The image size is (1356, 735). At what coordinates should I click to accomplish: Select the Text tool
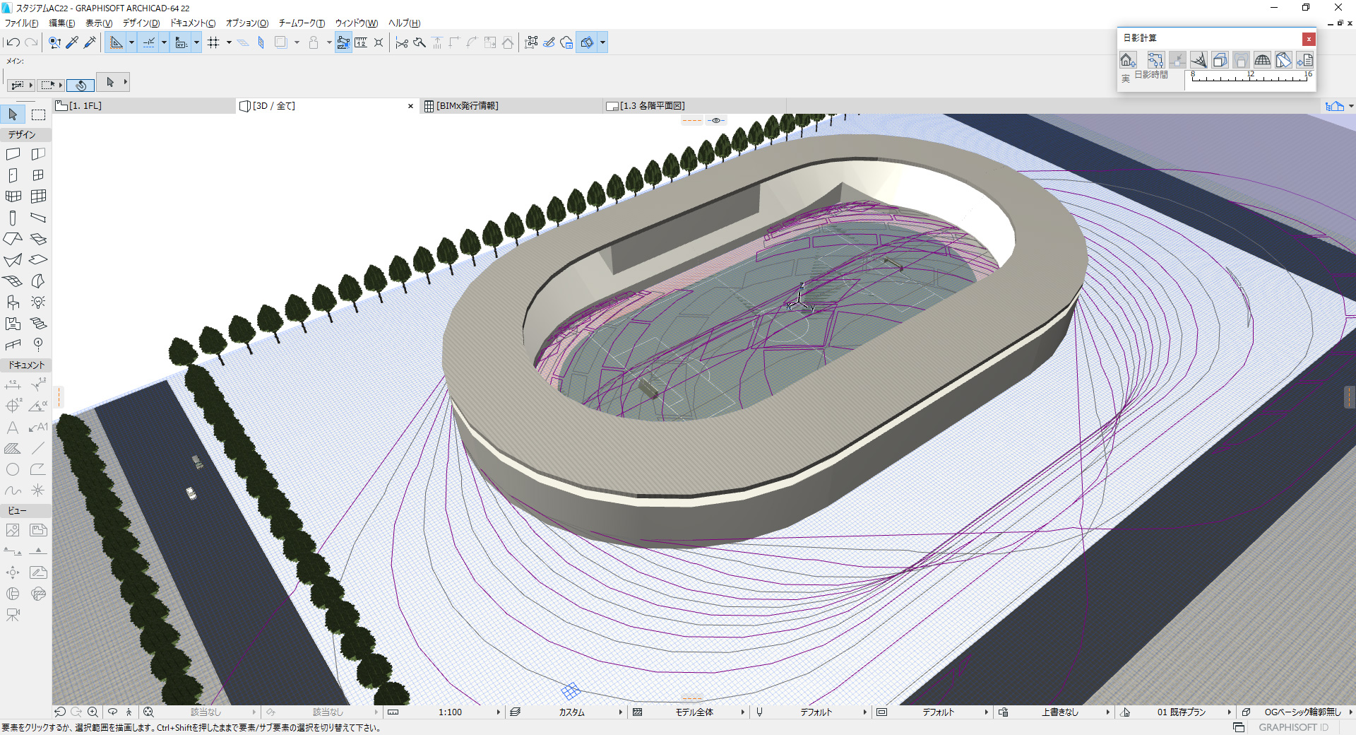coord(13,428)
